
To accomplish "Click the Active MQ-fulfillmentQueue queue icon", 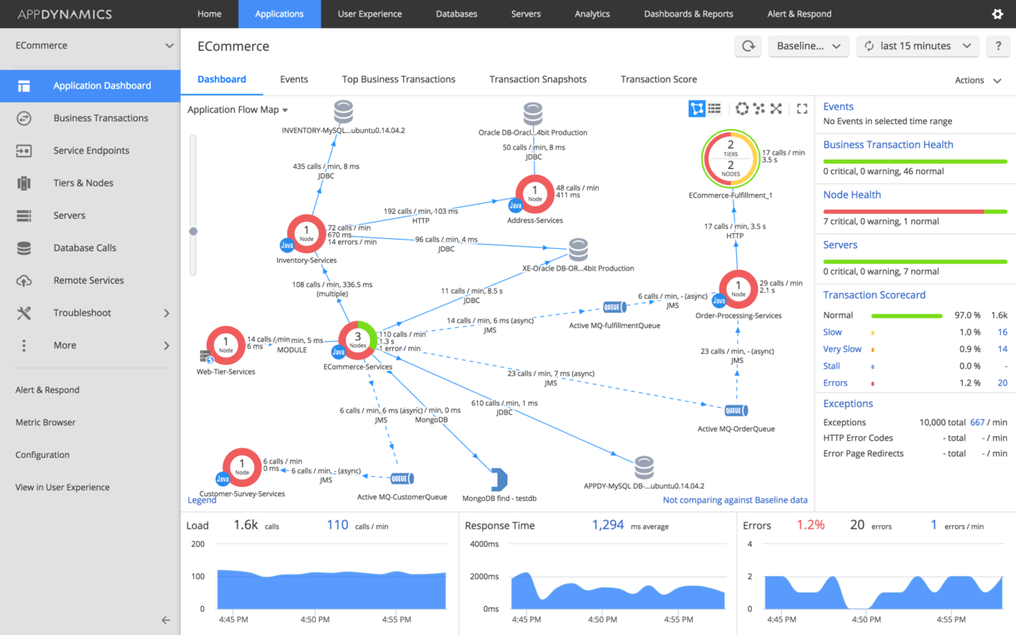I will [x=615, y=308].
